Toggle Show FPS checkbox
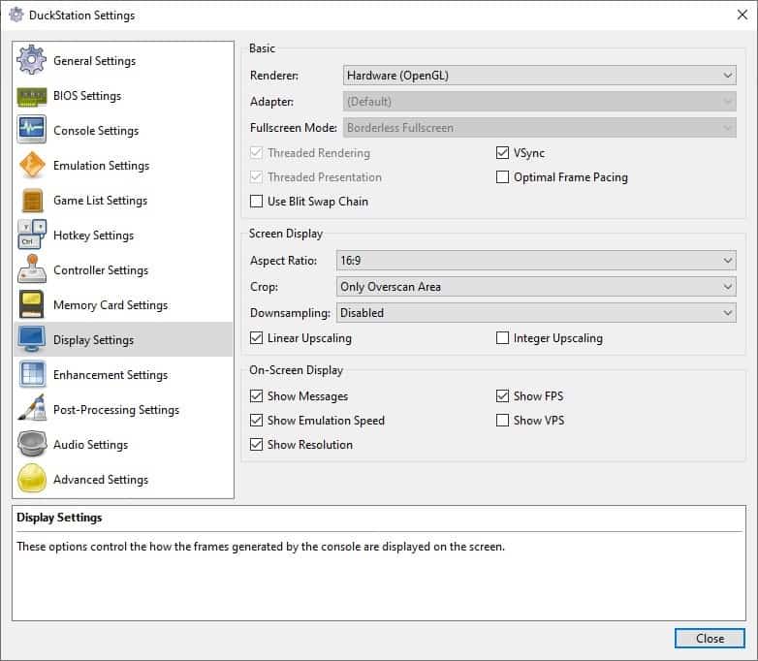Viewport: 758px width, 661px height. pyautogui.click(x=502, y=396)
